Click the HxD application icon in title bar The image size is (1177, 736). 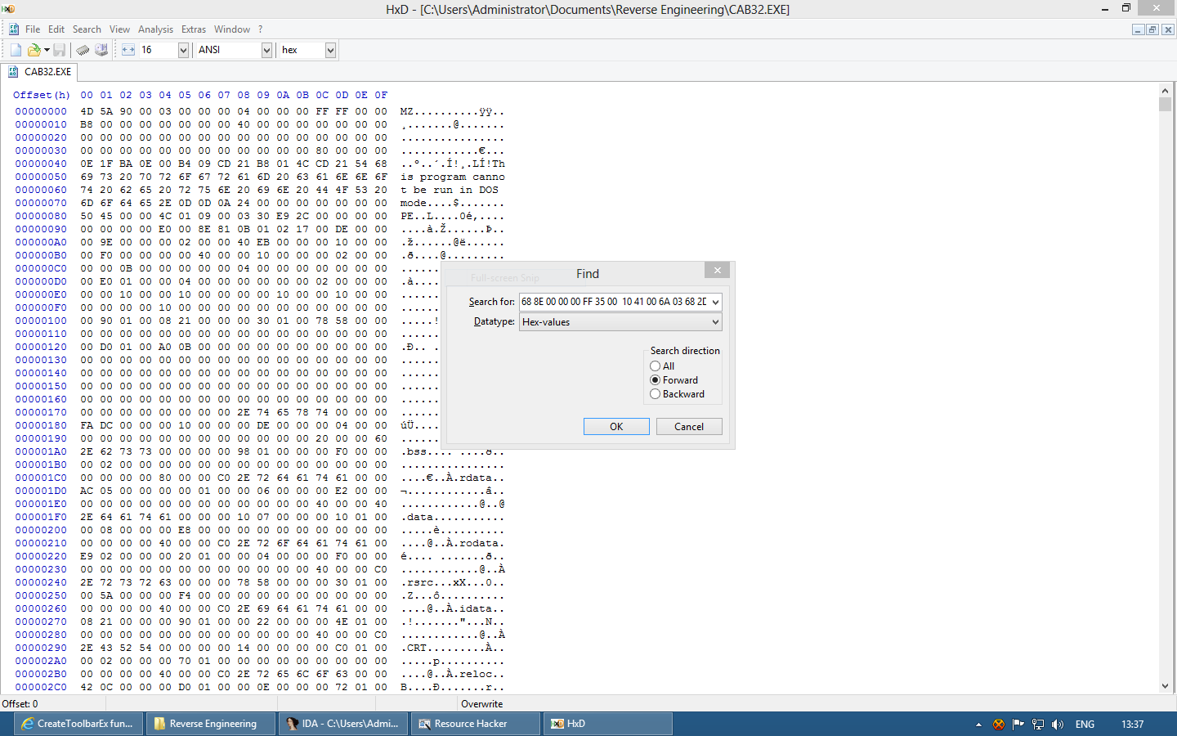8,9
